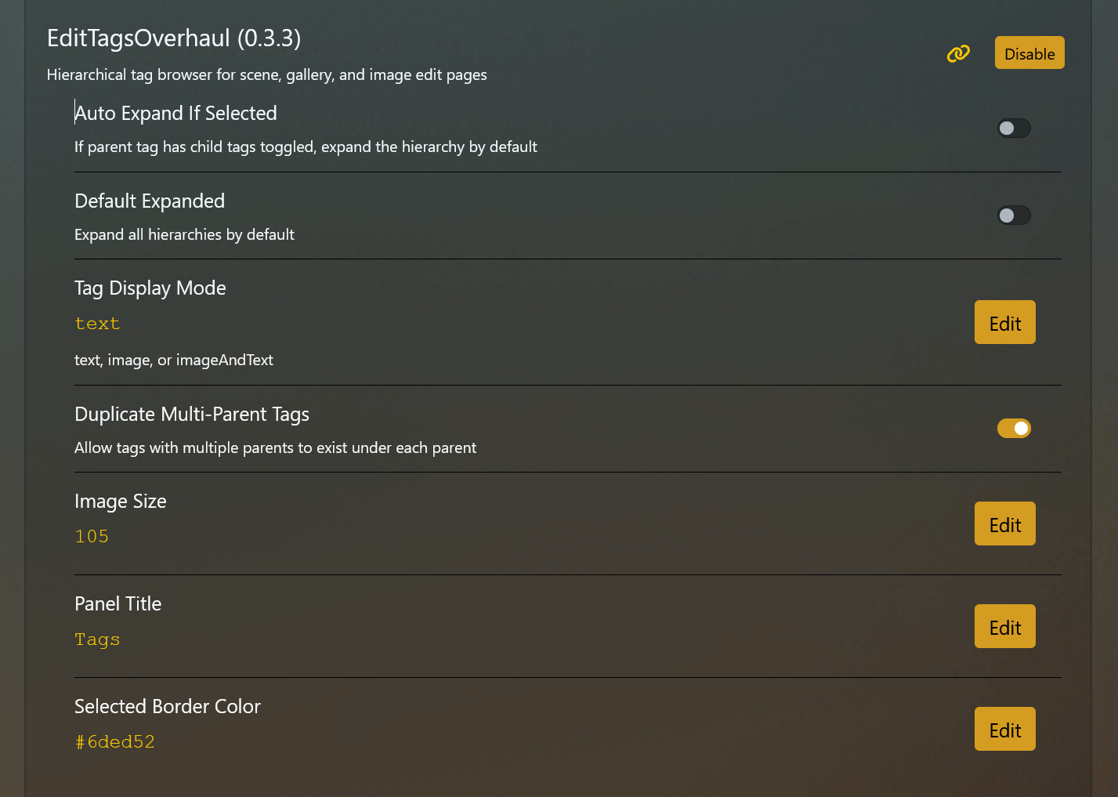Click the hierarchical tag browser description text
Screen dimensions: 1118x797
[x=266, y=74]
